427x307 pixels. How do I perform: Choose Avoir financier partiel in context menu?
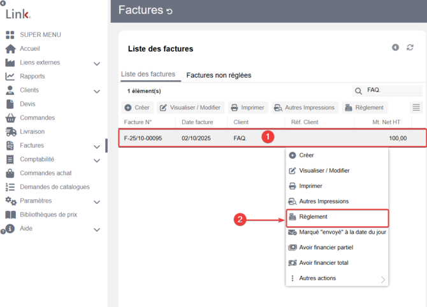(337, 247)
